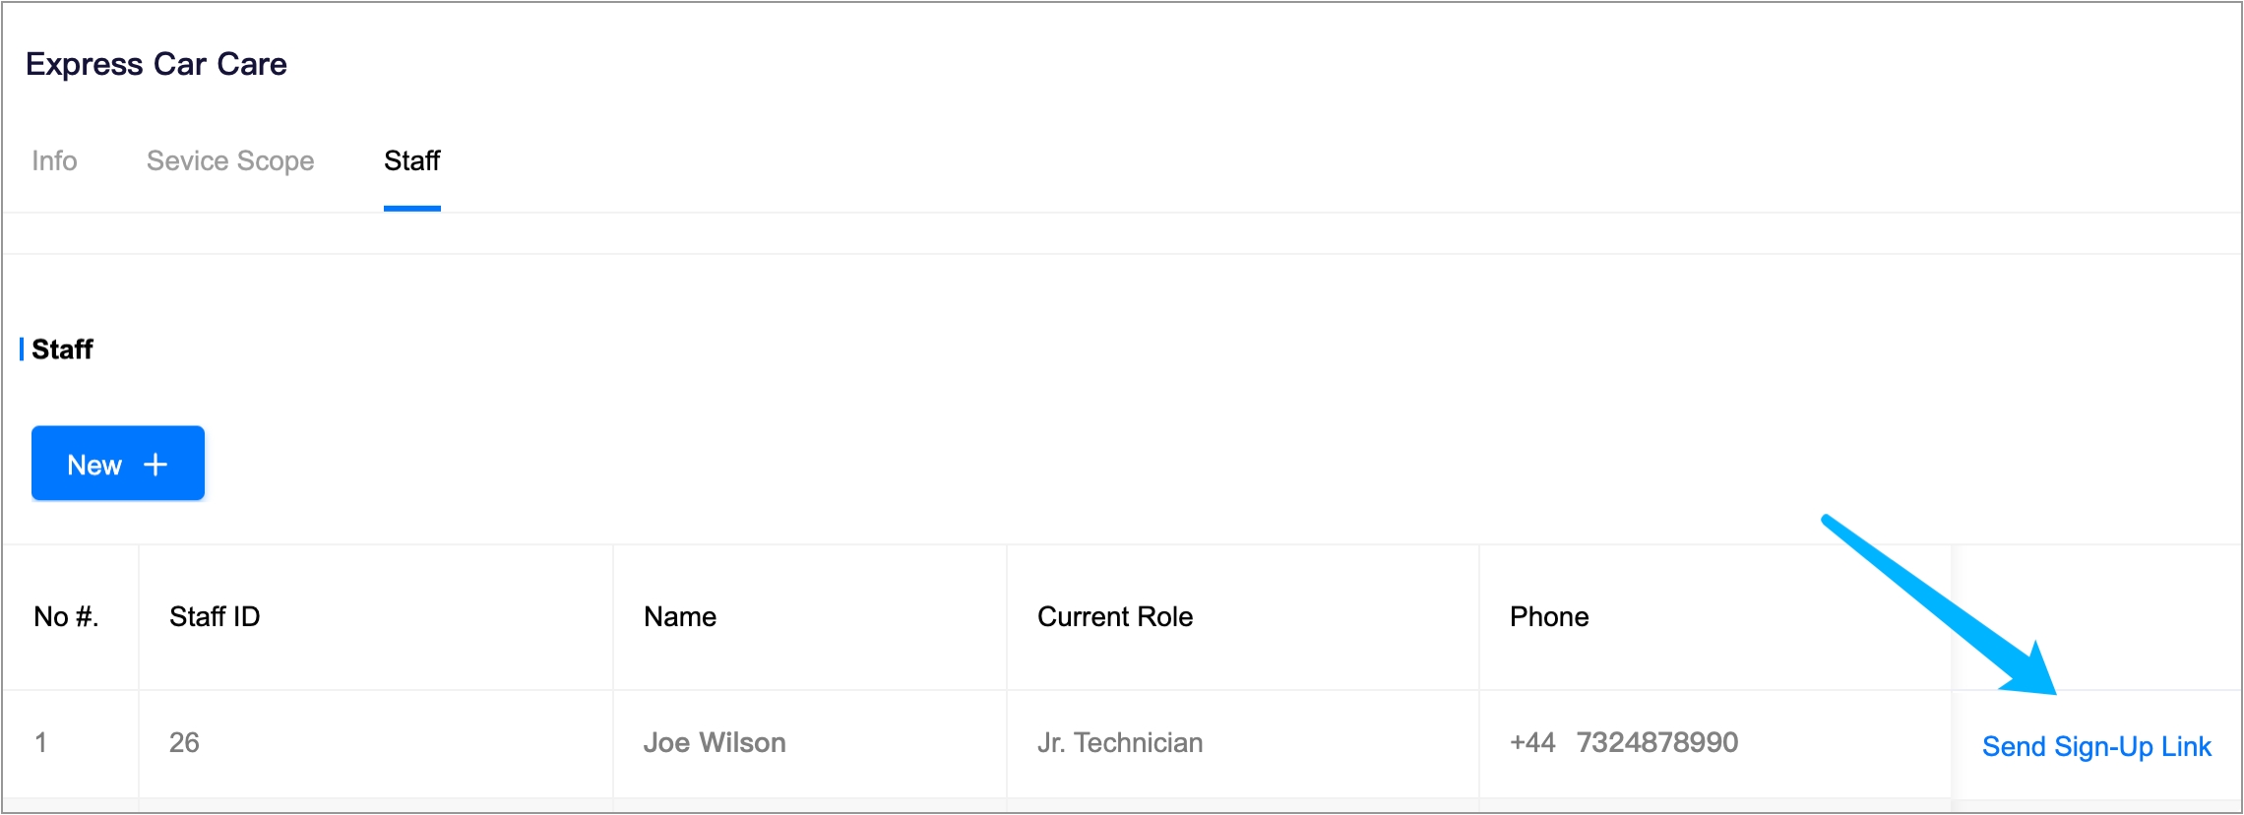Click Send Sign-Up Link for Joe Wilson
2244x815 pixels.
coord(2095,746)
